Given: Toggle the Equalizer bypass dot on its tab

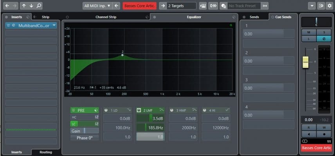Looking at the screenshot, I should coord(155,17).
